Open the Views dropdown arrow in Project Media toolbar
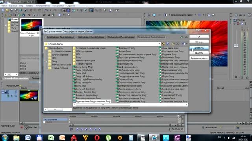The width and height of the screenshot is (252, 141). (x=64, y=15)
